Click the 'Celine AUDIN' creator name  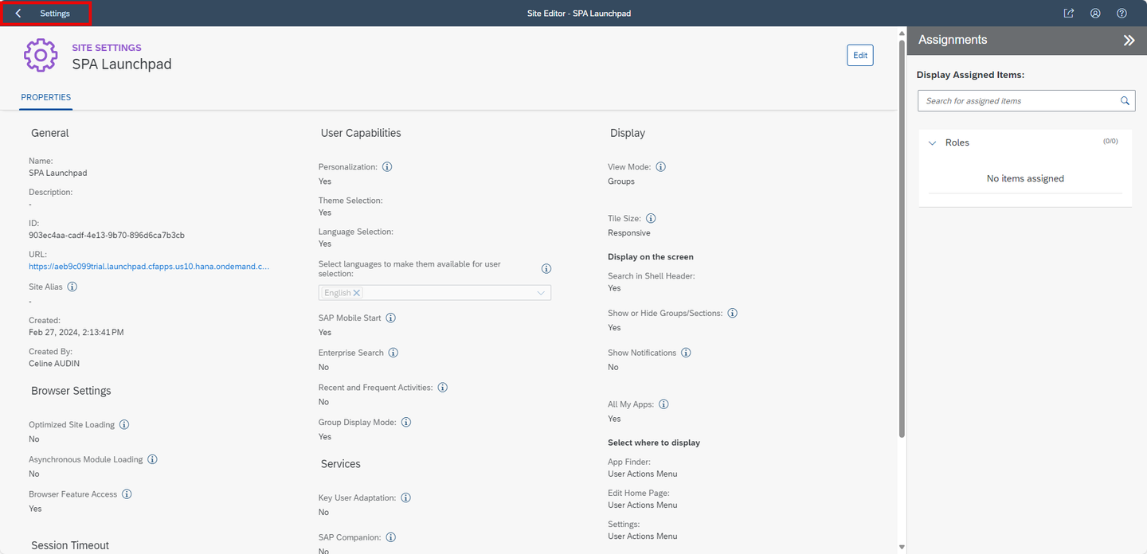(54, 363)
